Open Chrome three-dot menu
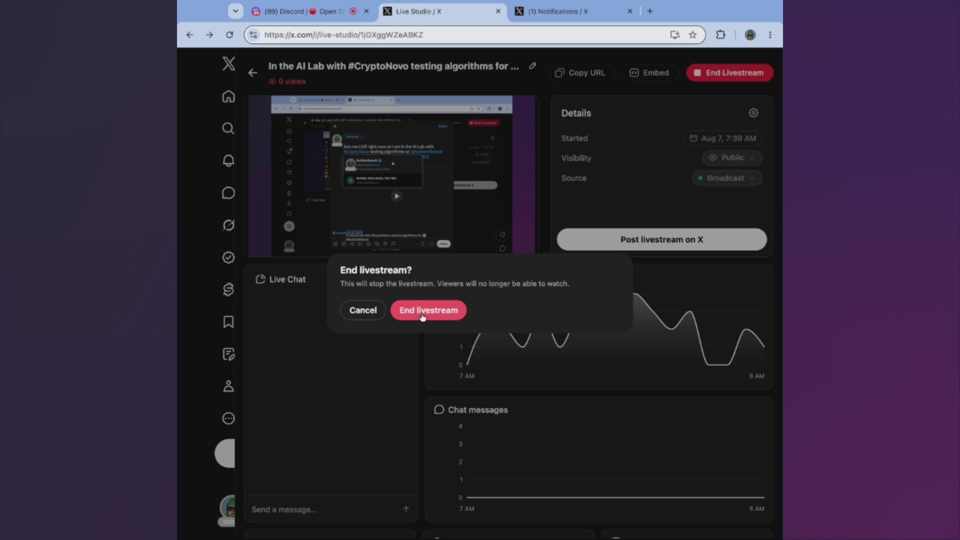Image resolution: width=960 pixels, height=540 pixels. tap(770, 35)
